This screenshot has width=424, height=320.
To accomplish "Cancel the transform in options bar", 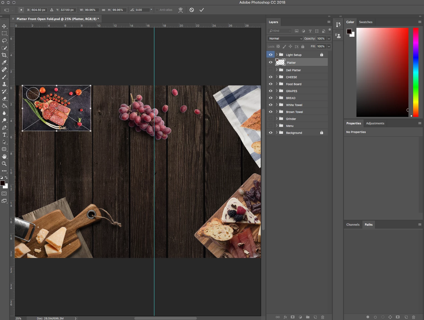I will [x=192, y=10].
